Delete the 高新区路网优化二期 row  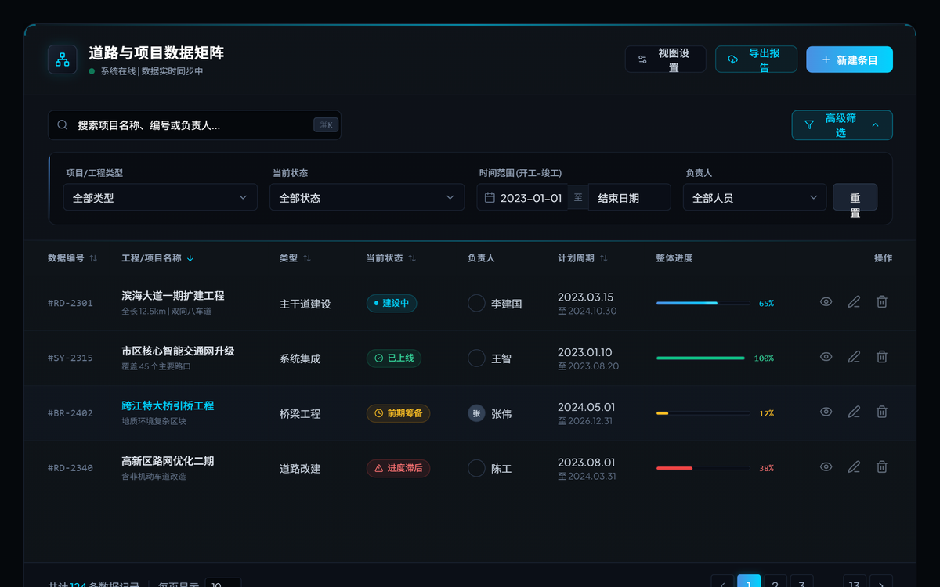click(x=882, y=467)
